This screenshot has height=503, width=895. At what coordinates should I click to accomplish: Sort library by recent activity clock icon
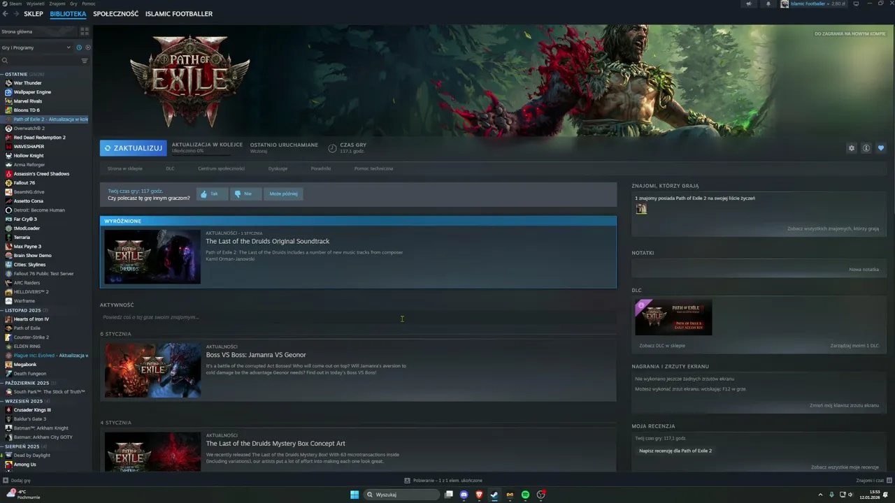click(x=79, y=48)
